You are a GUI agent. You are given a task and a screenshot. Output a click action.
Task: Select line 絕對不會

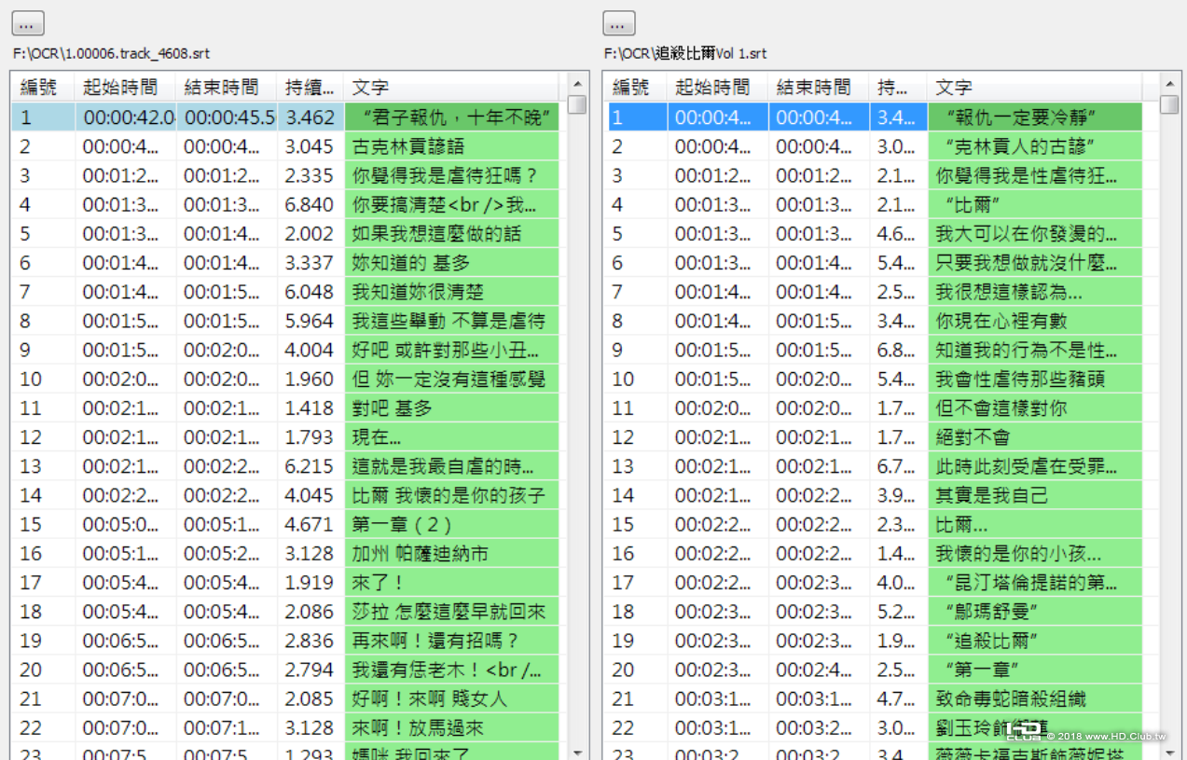[x=1035, y=437]
